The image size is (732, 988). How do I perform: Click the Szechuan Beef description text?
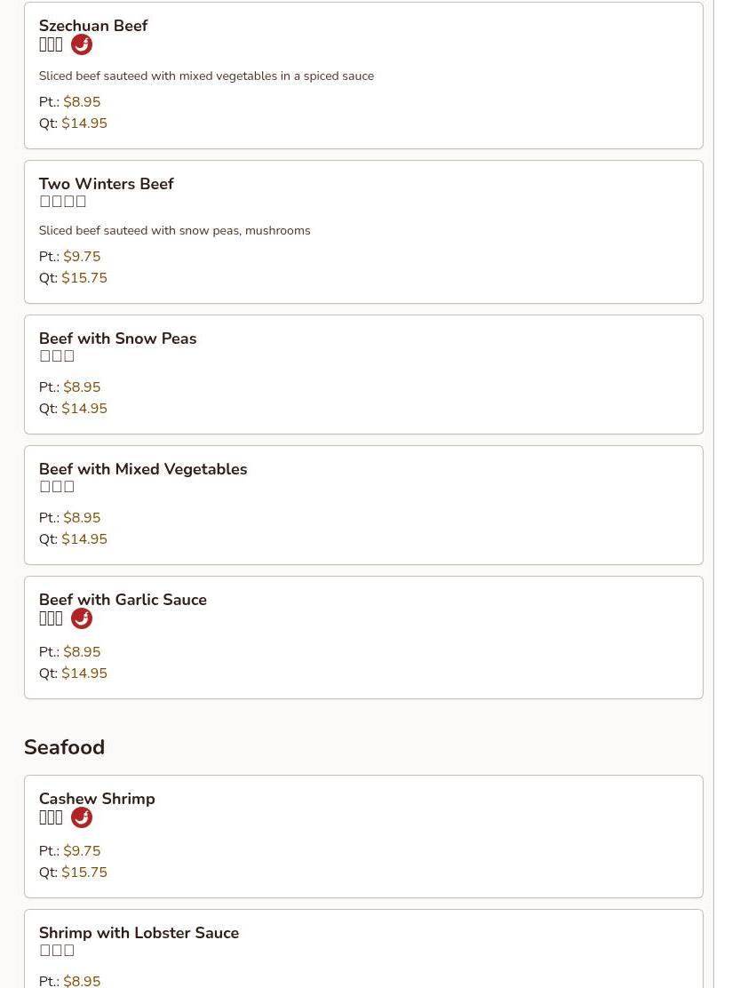point(207,76)
